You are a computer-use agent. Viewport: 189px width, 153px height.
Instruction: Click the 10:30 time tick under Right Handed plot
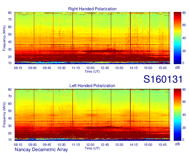(61, 68)
